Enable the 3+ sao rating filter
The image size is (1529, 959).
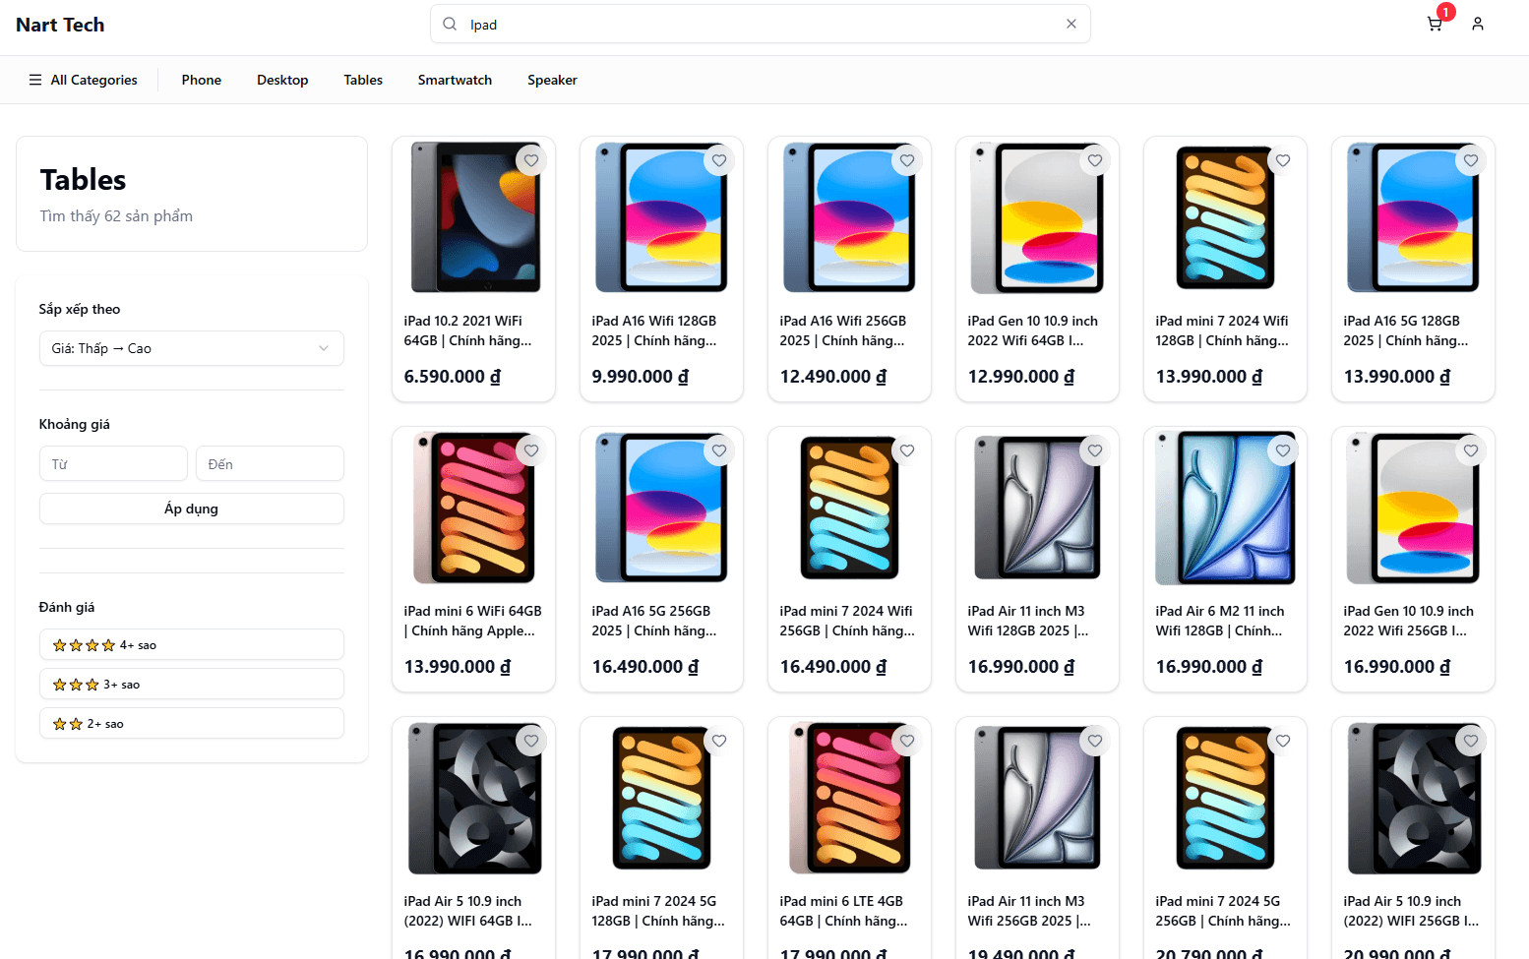191,684
